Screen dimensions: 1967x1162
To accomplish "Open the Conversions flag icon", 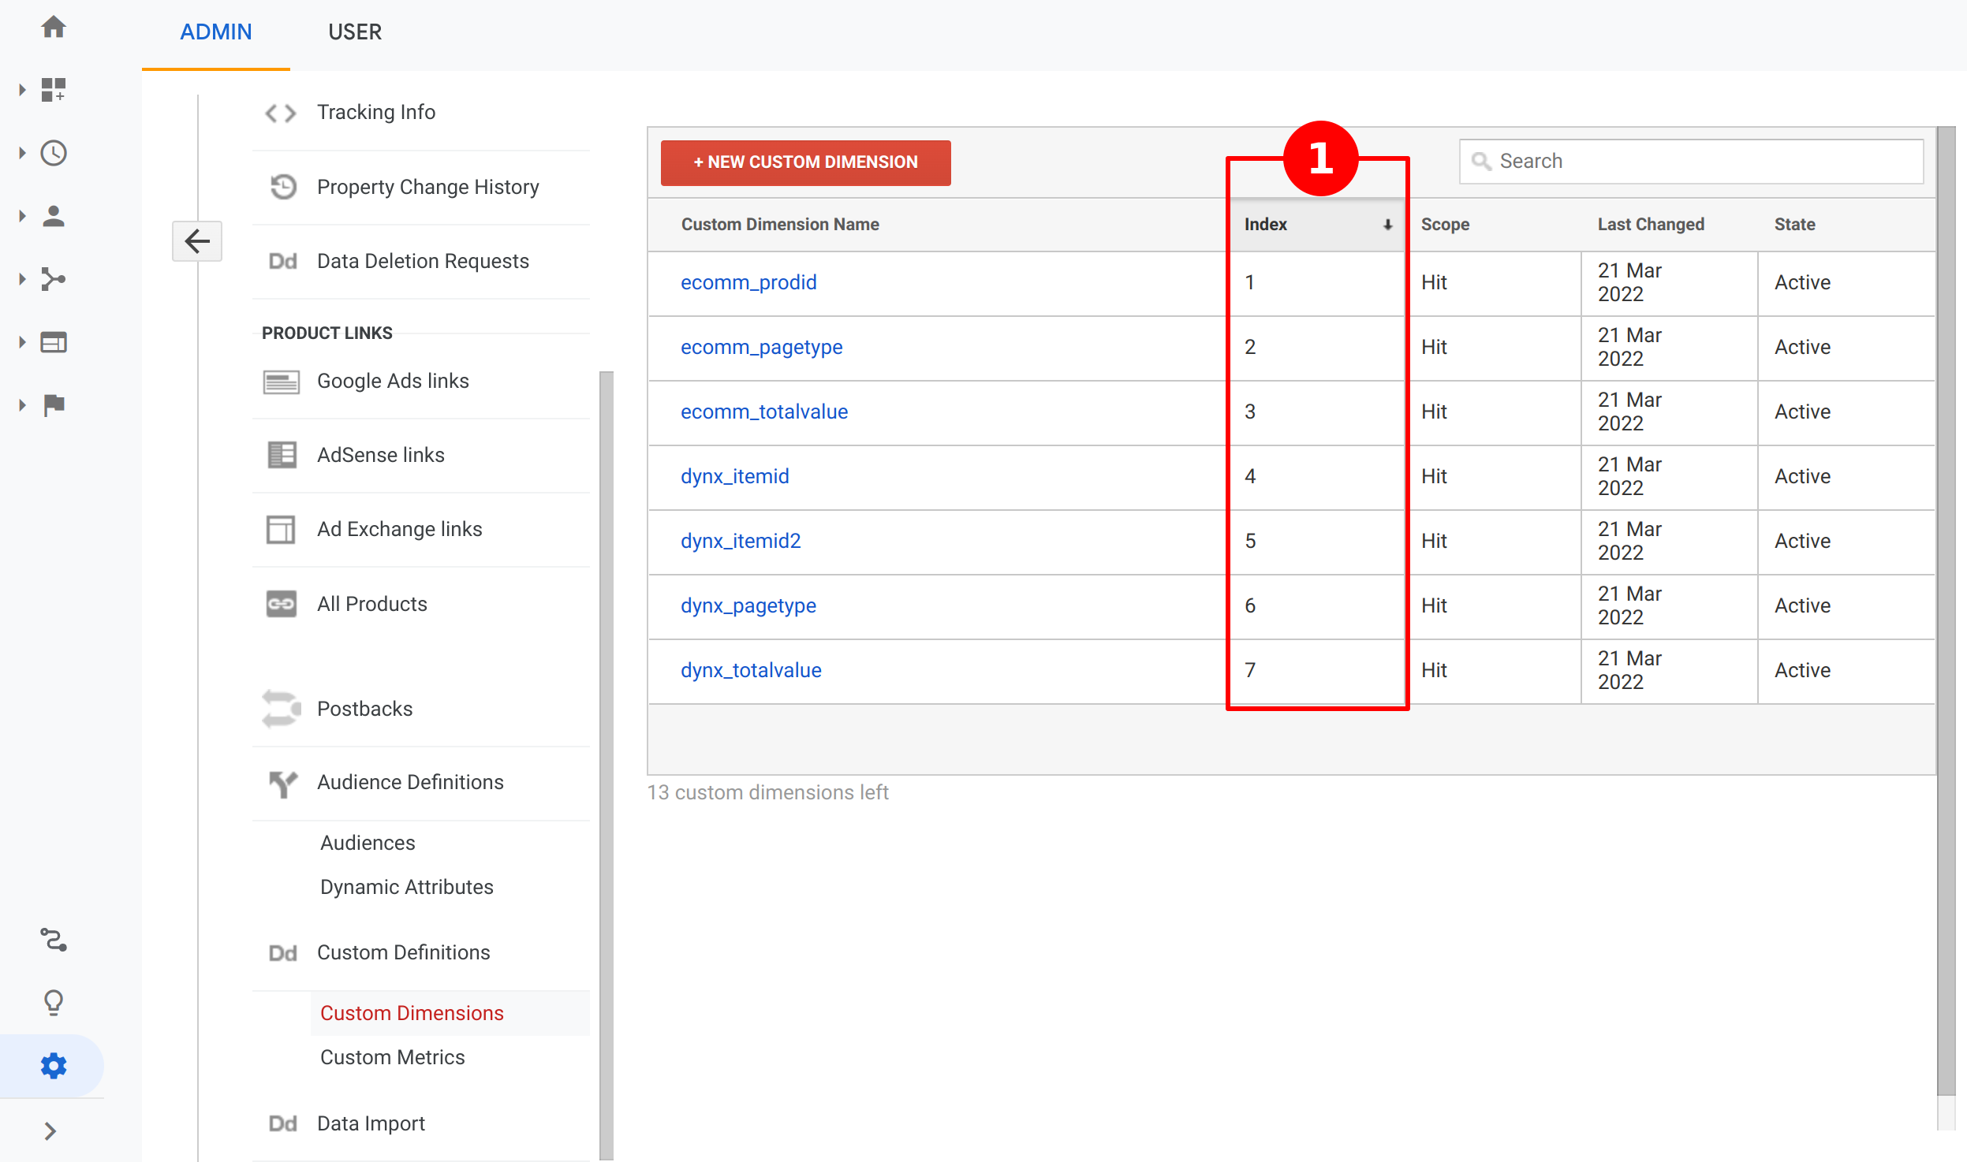I will click(x=53, y=405).
